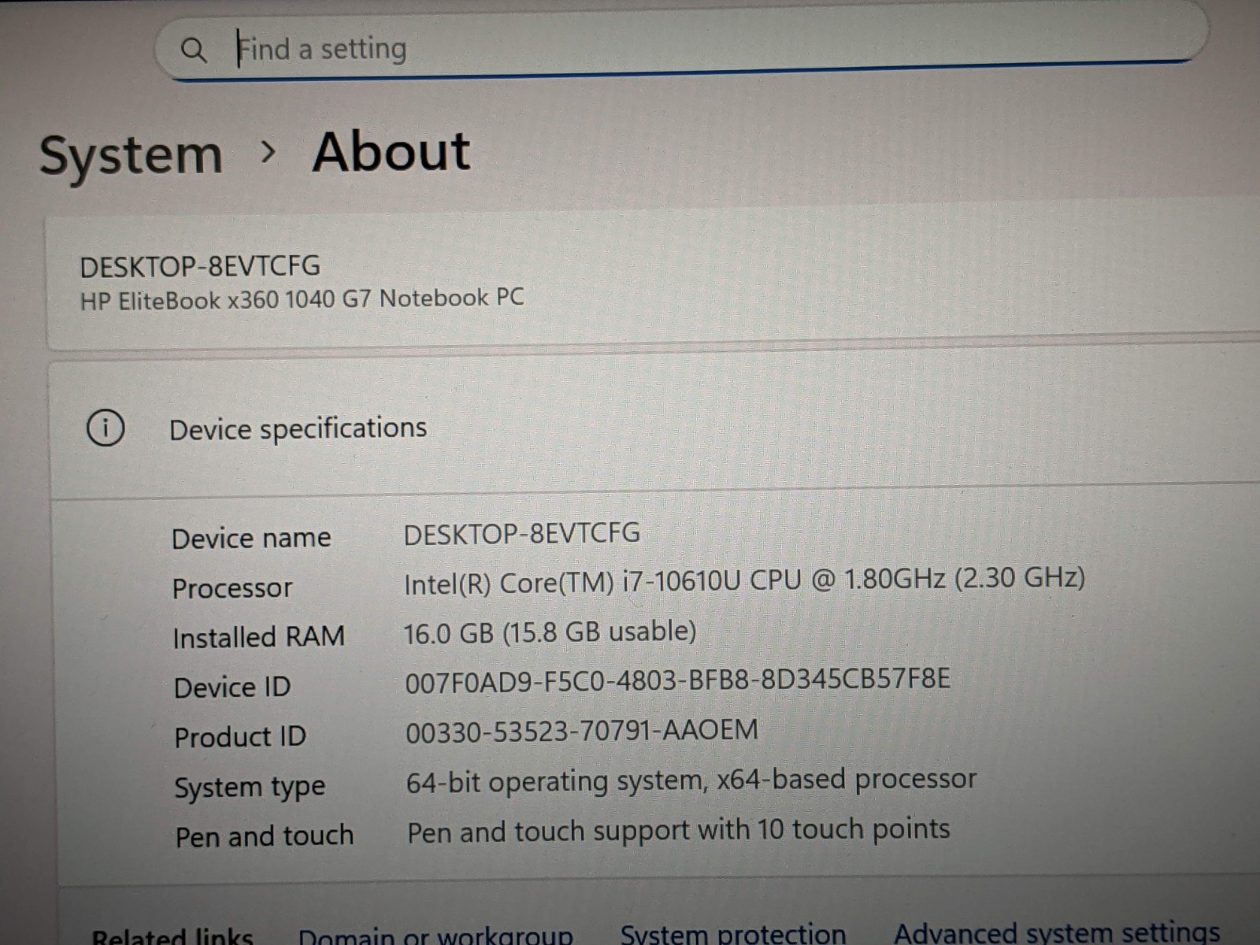Click the search magnifier icon
The height and width of the screenshot is (945, 1260).
point(193,50)
